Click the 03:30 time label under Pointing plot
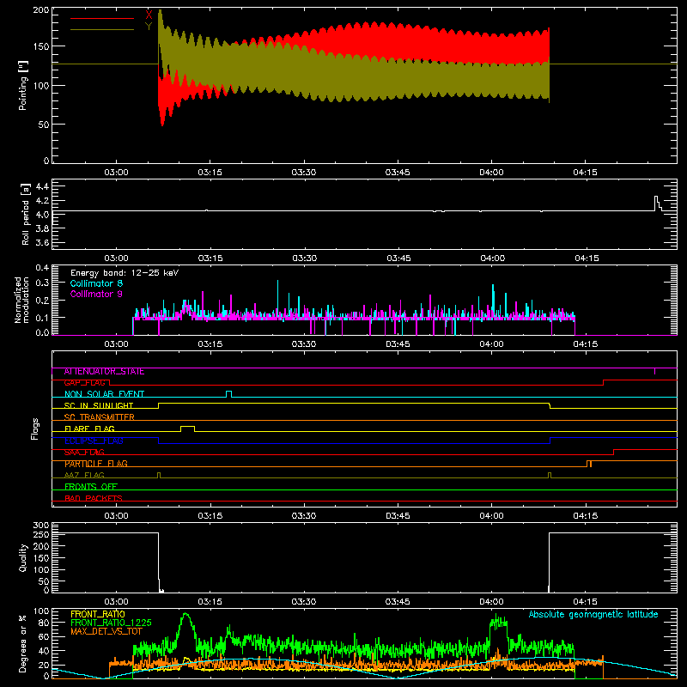 304,173
